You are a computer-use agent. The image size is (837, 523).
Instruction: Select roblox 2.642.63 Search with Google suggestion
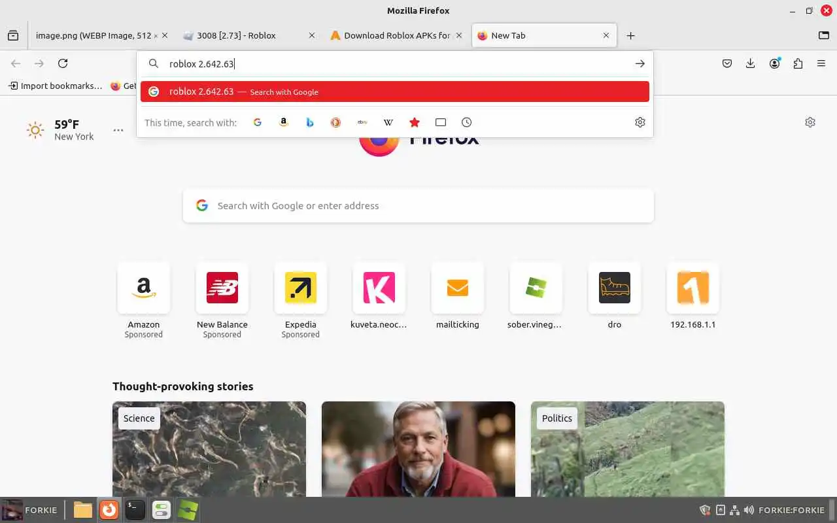point(395,92)
